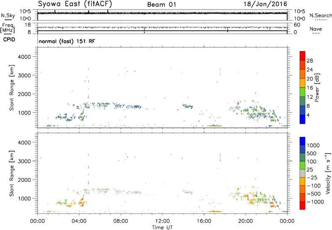Click the '1000' Velocity colorbar value
Image resolution: width=332 pixels, height=230 pixels.
click(313, 145)
